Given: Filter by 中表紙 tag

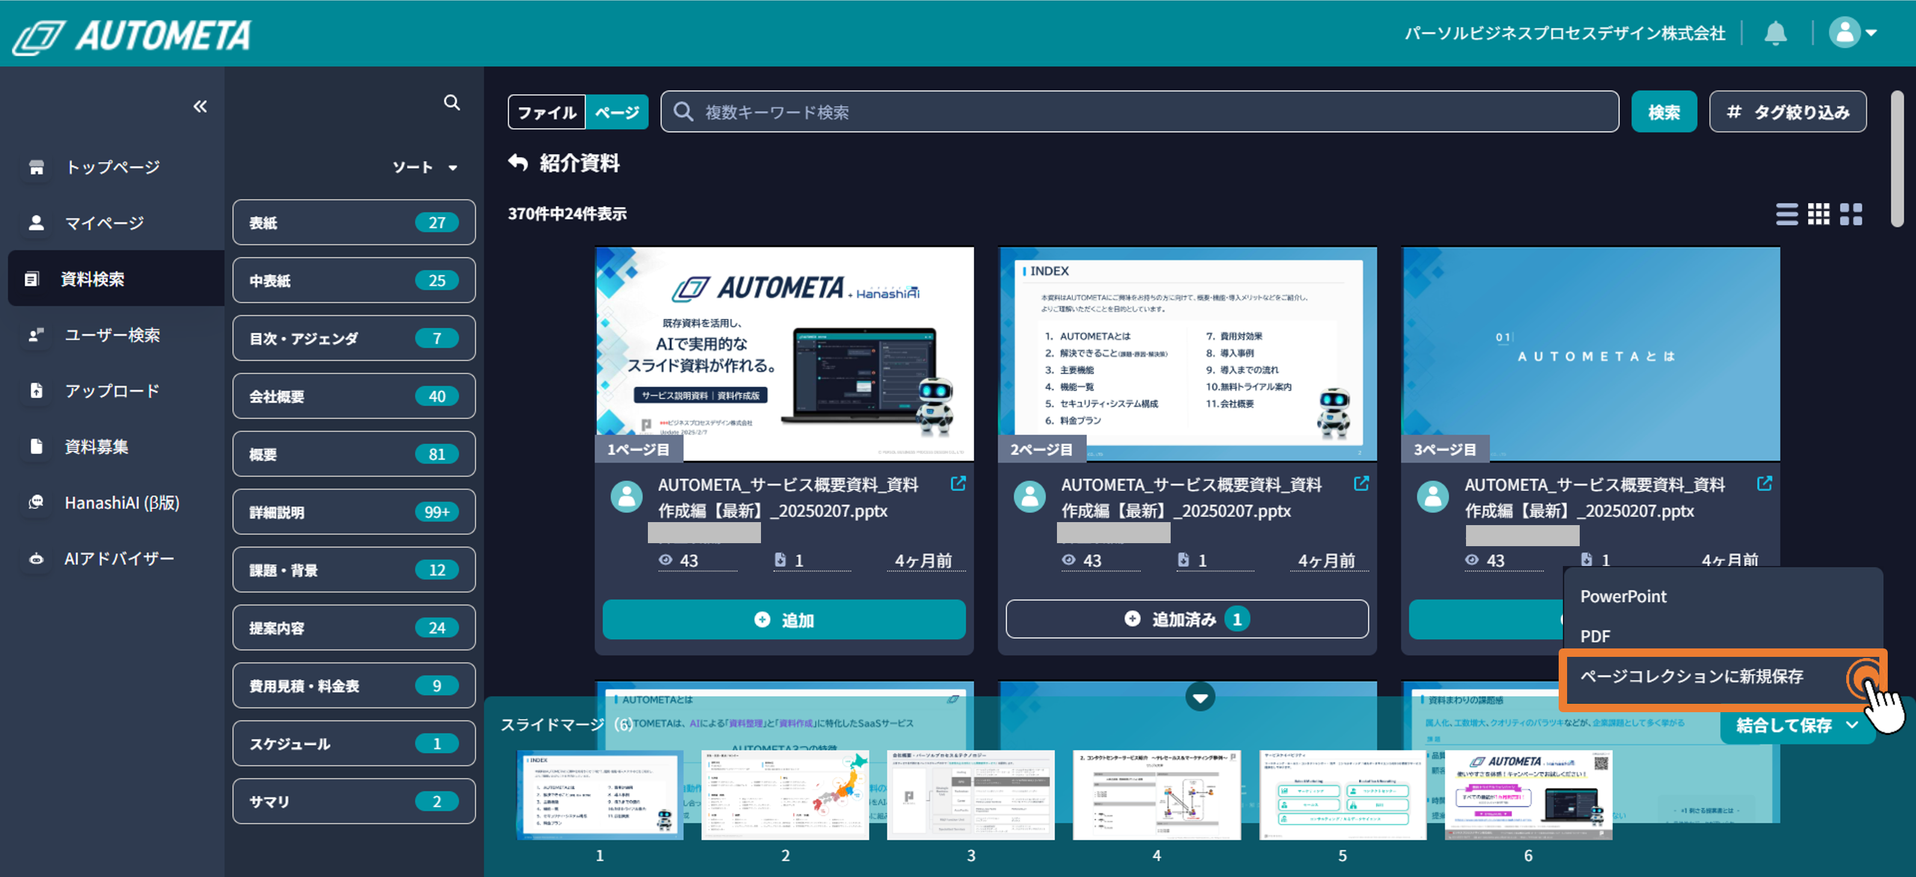Looking at the screenshot, I should (x=354, y=280).
